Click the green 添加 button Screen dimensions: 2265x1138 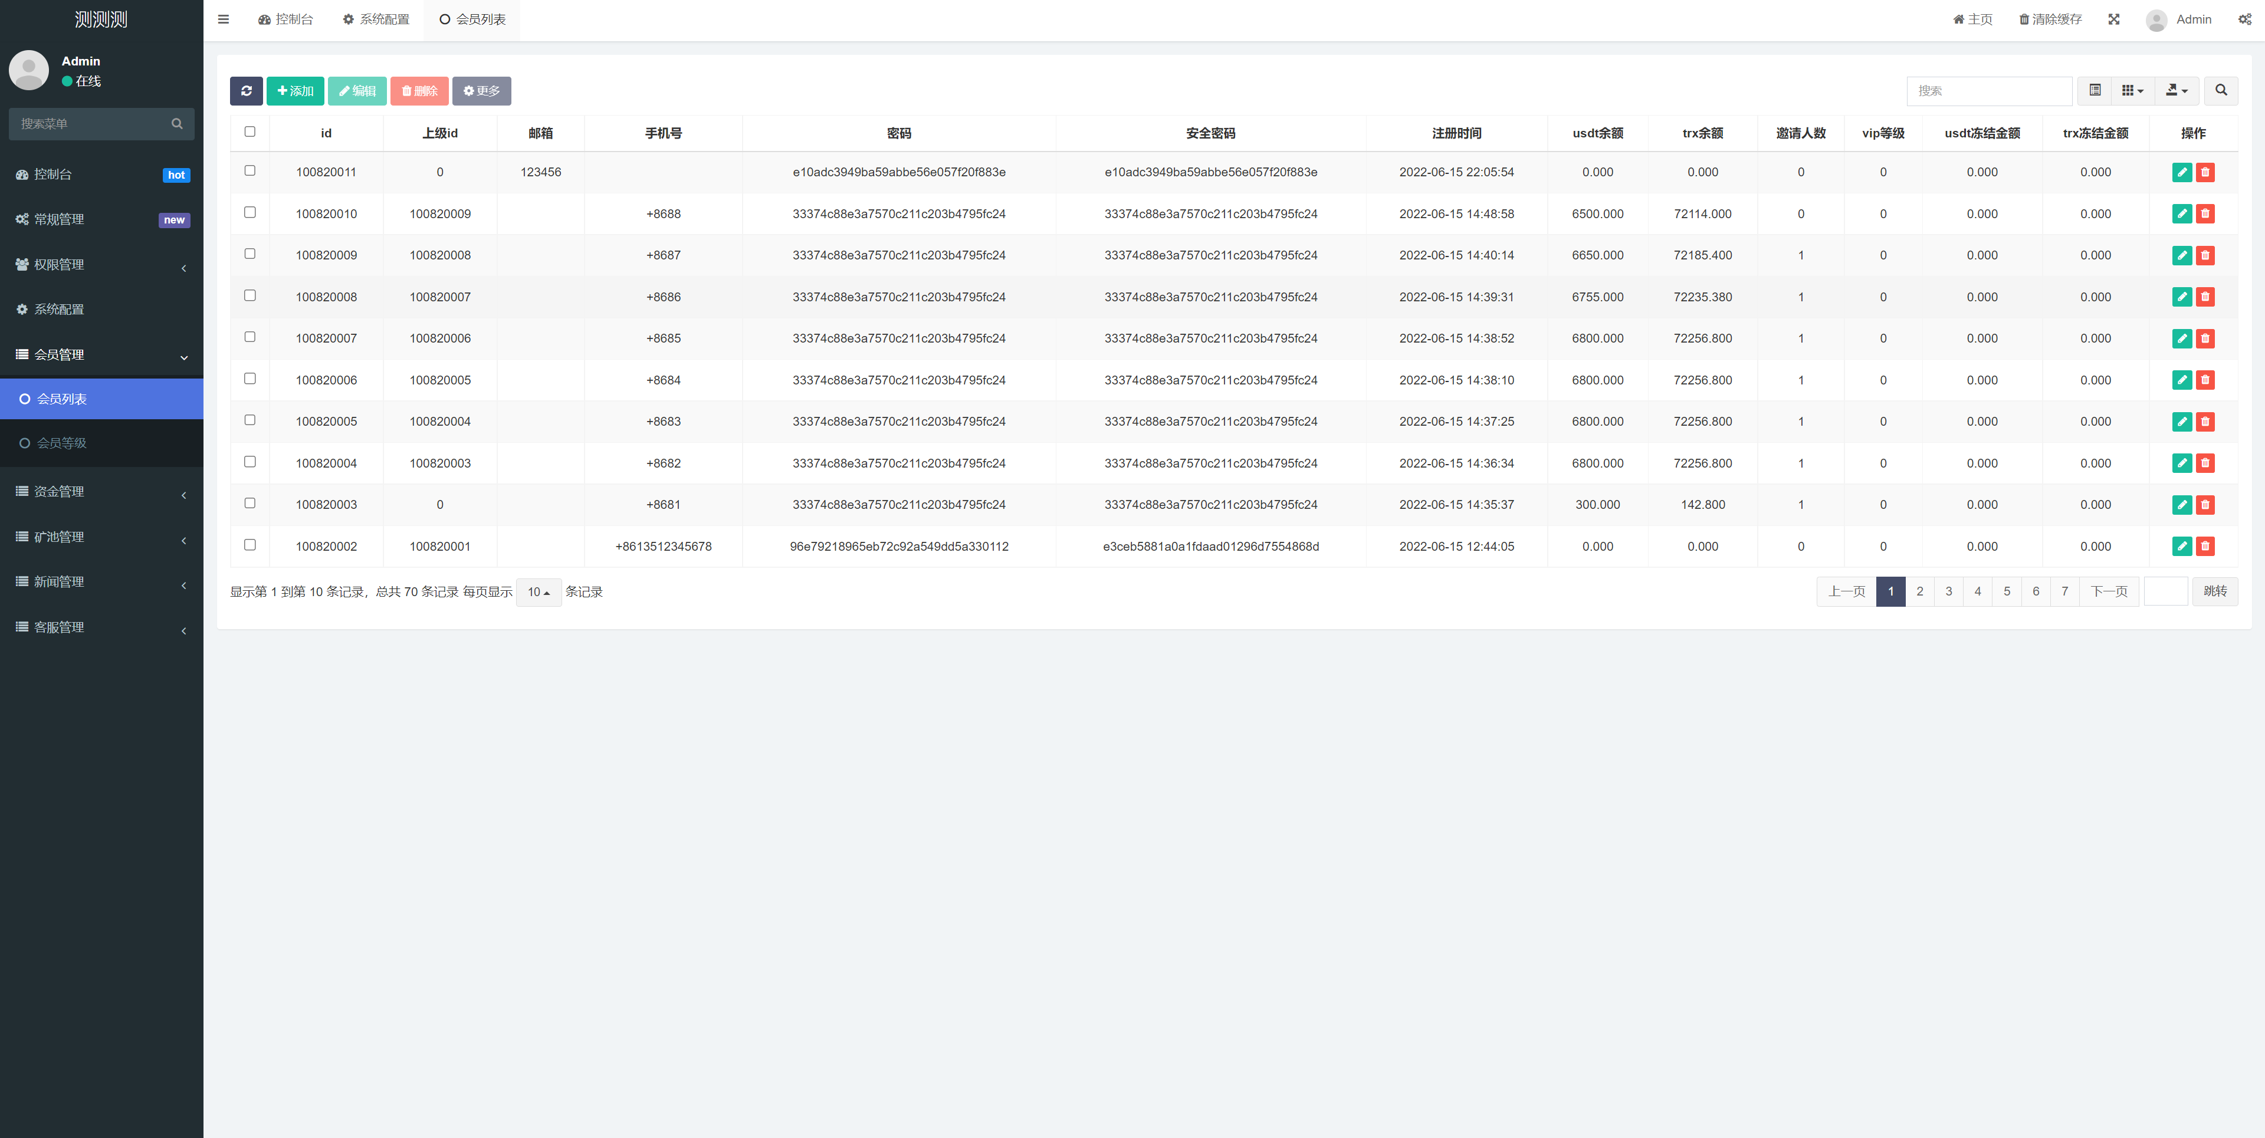coord(296,91)
